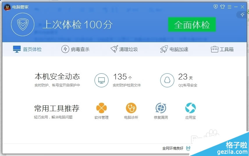
Task: Click the QQ avatar in title bar
Action: tap(7, 7)
